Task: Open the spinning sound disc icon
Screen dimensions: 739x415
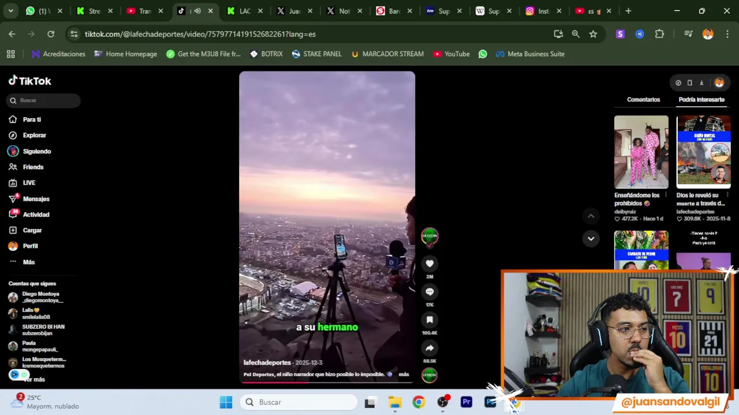Action: coord(430,375)
